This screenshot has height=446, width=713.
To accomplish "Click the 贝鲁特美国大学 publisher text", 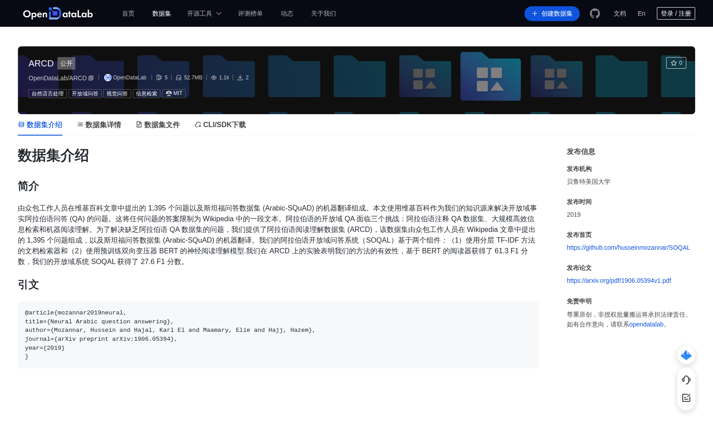I will point(589,182).
